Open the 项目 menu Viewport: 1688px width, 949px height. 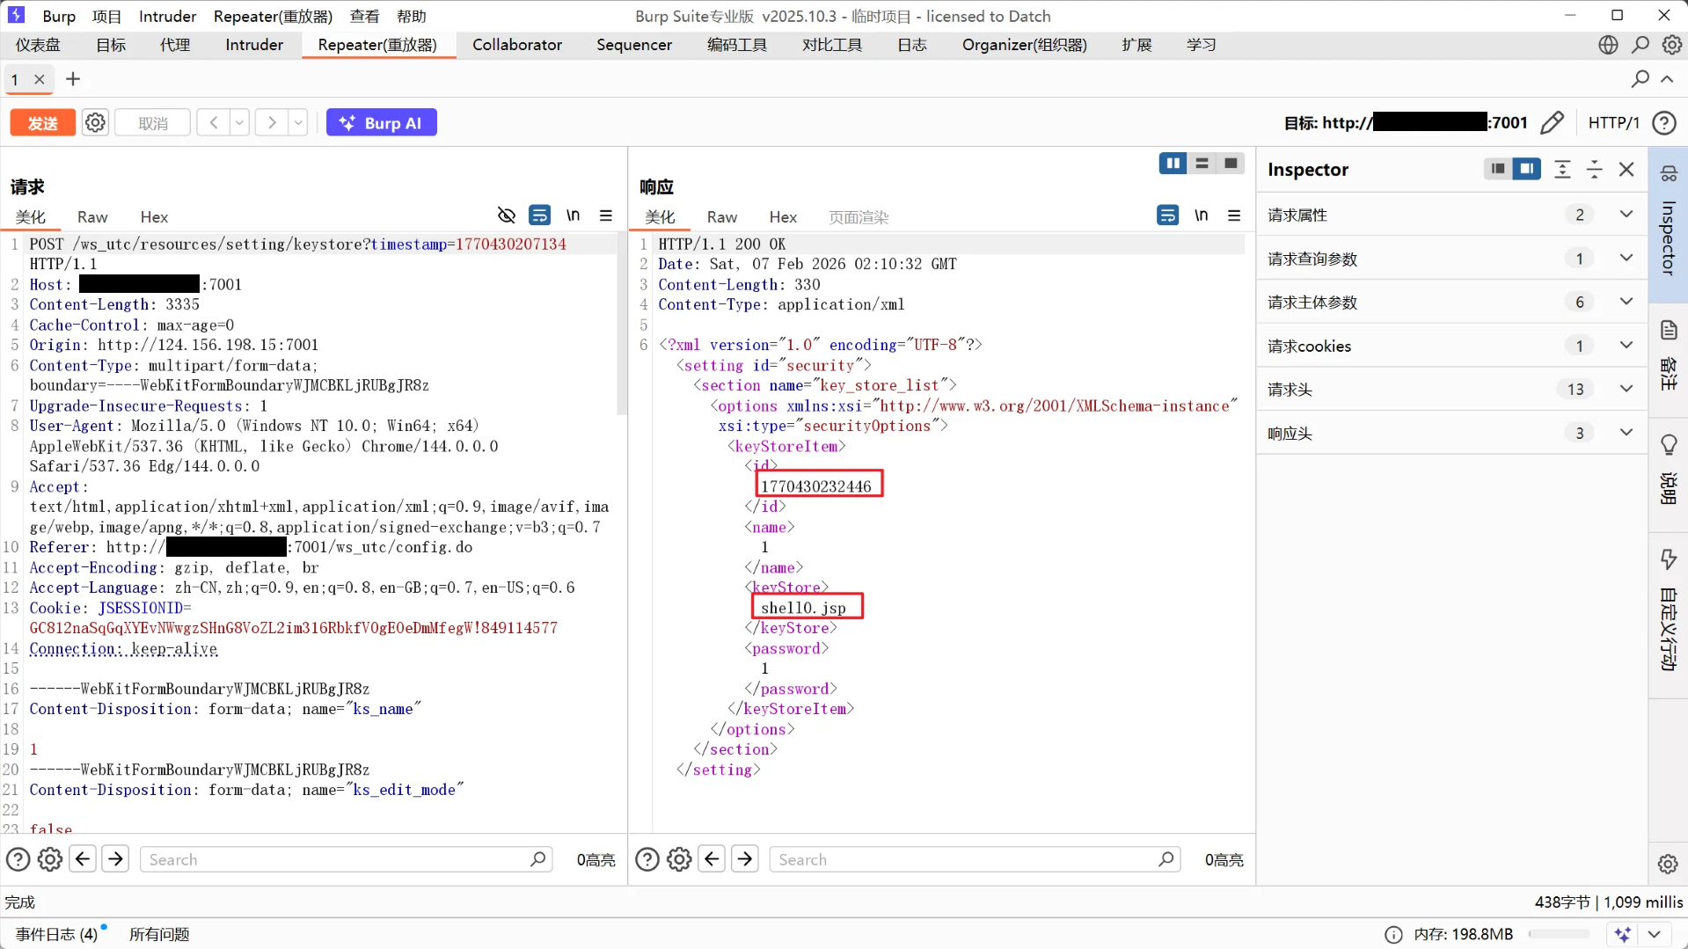(106, 16)
